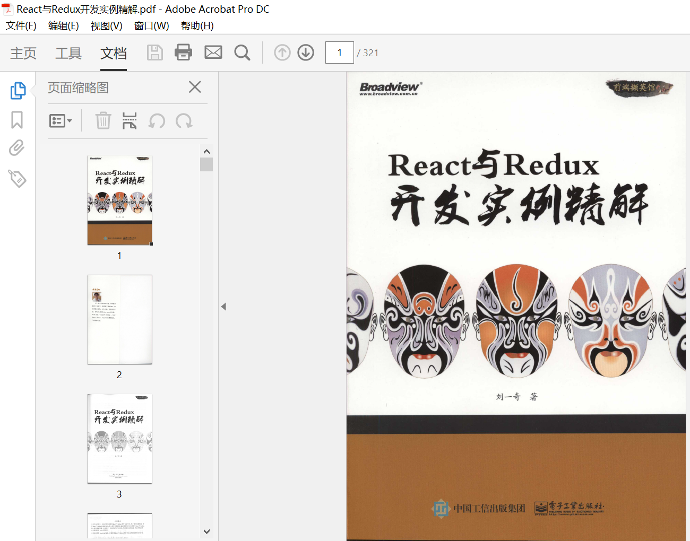Go to next page down arrow
690x541 pixels.
click(306, 53)
